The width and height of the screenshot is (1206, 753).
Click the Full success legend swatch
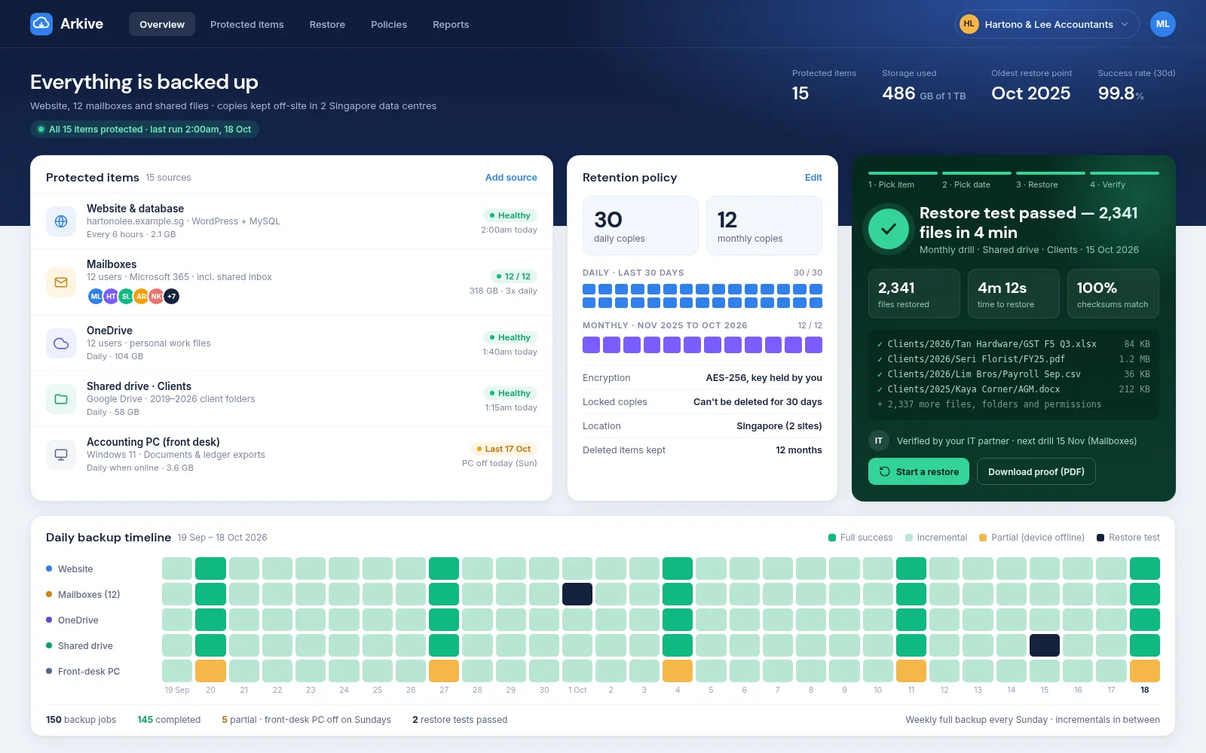coord(832,538)
